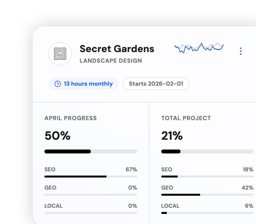Click the Total Project LOCAL progress bar
256x224 pixels.
tap(207, 213)
